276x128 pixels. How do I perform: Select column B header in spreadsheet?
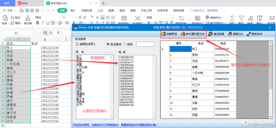click(x=45, y=40)
